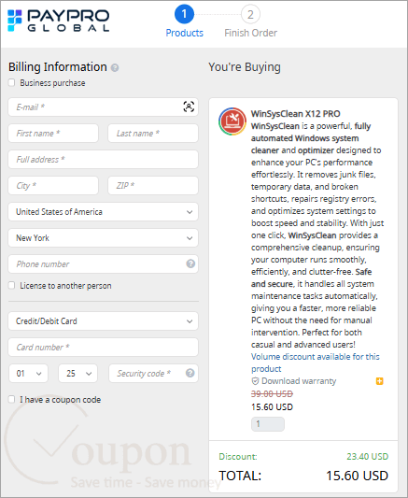Focus the ZIP field
The height and width of the screenshot is (498, 408).
(x=153, y=186)
